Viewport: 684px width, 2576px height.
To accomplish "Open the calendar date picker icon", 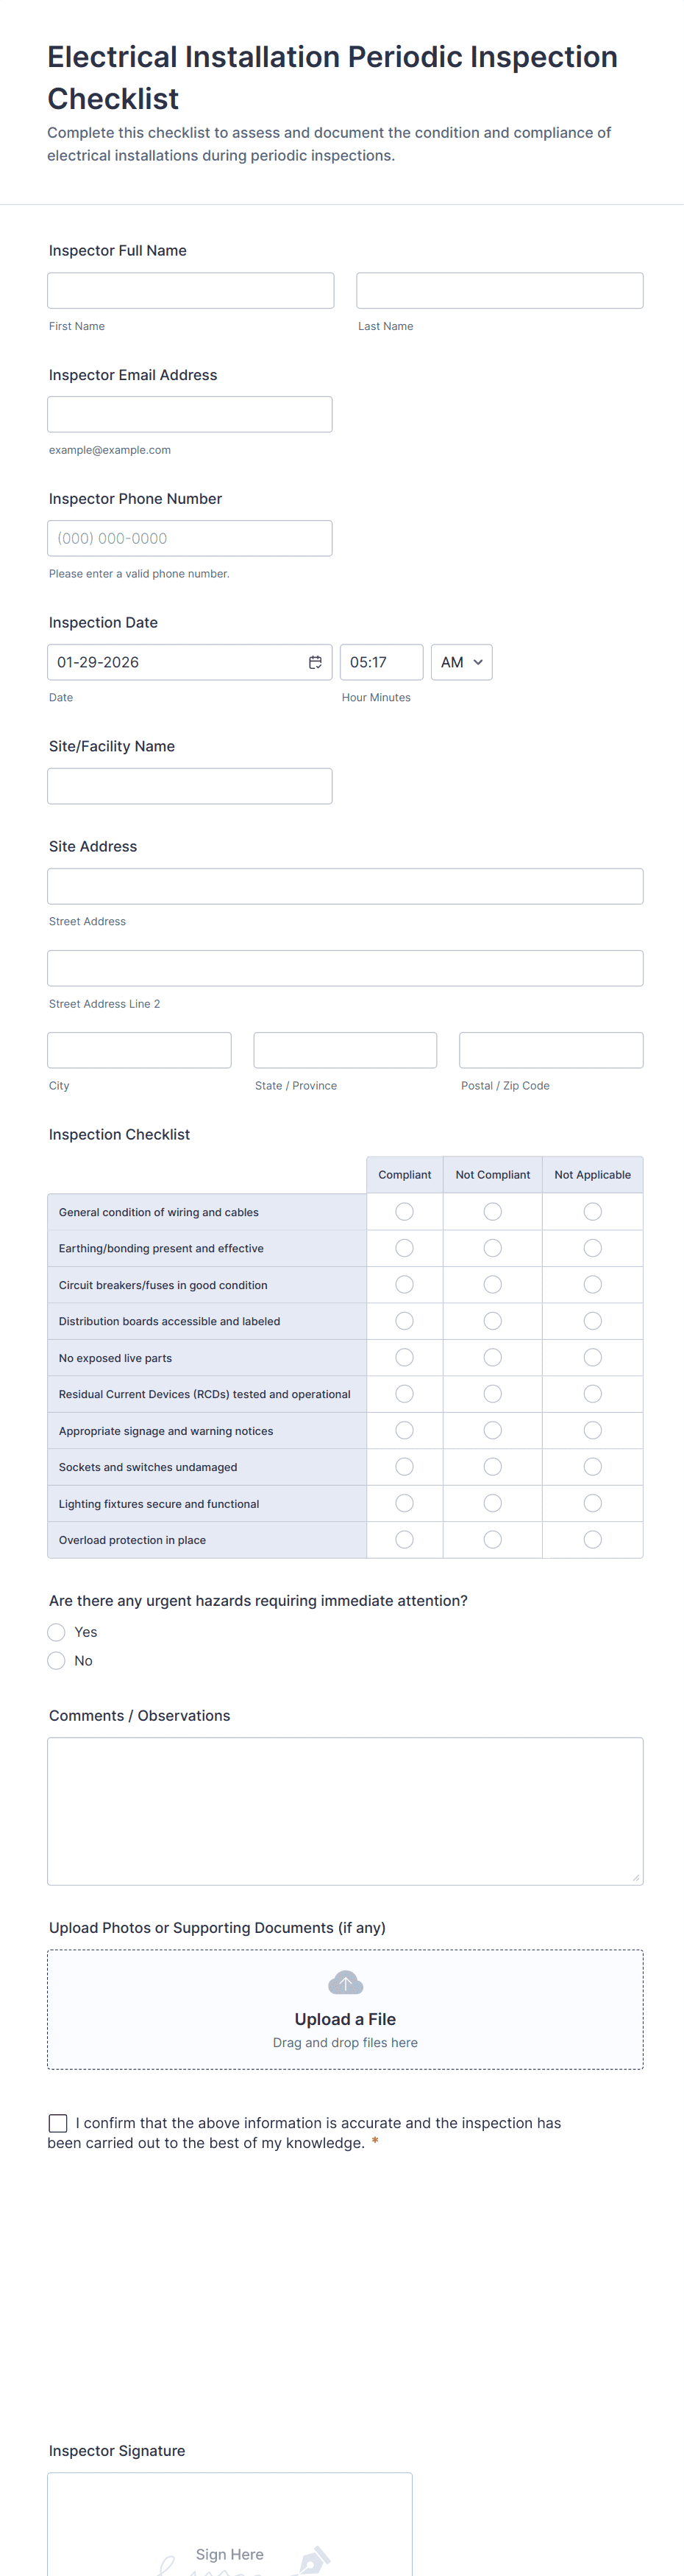I will (315, 661).
